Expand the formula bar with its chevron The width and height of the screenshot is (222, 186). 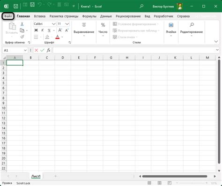click(x=217, y=50)
